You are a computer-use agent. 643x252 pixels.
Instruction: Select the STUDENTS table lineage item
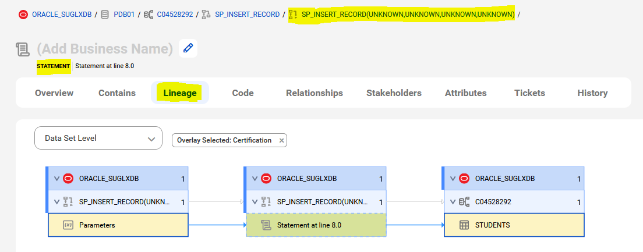pos(514,225)
